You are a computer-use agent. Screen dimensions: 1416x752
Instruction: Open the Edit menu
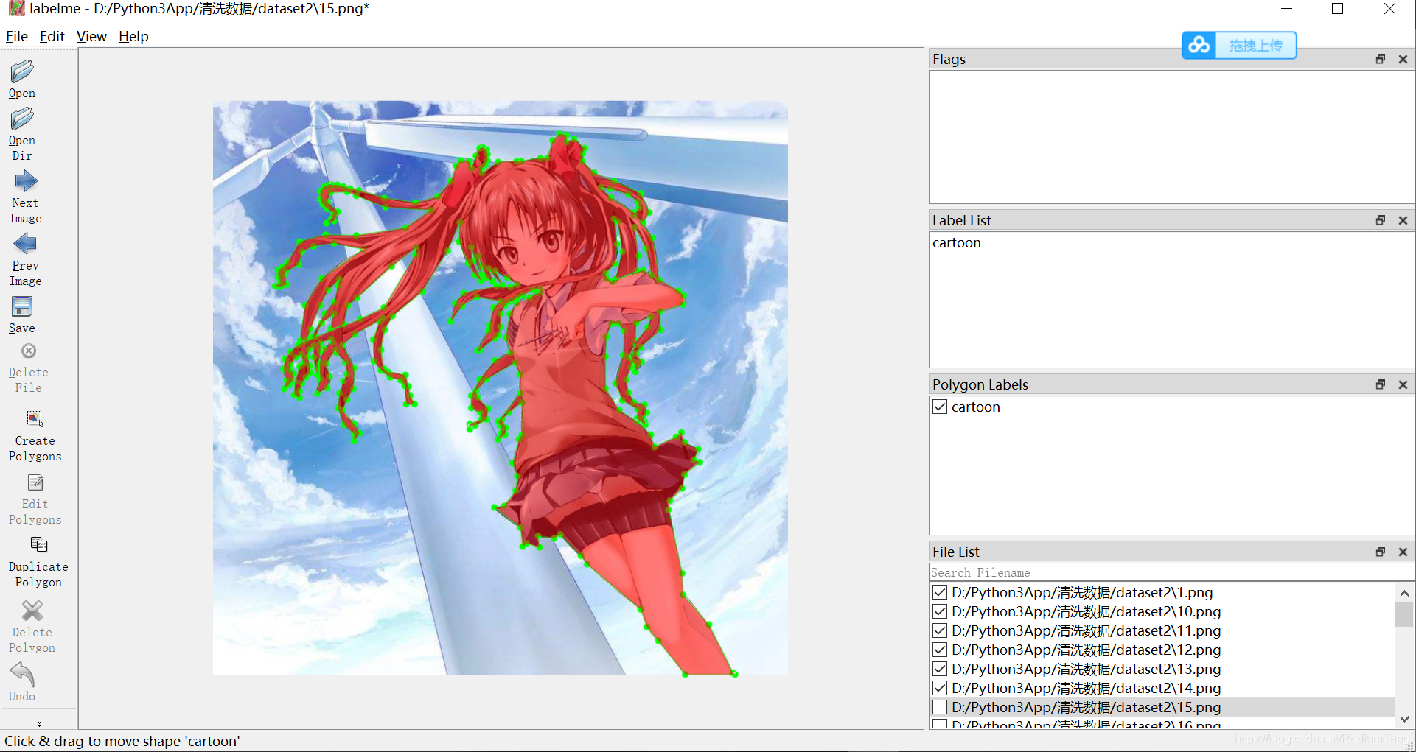coord(52,36)
